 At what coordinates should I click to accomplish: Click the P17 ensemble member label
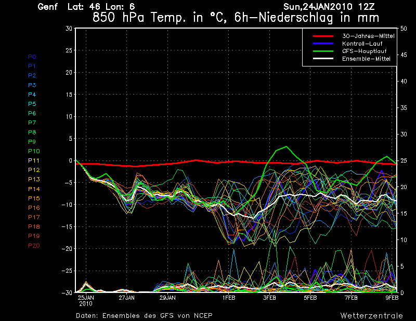coord(34,217)
